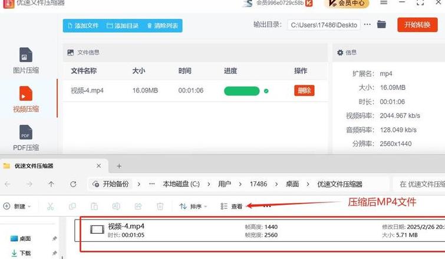Screen dimensions: 445x259
Task: Unpin 桌面 using its pin icon
Action: [54, 238]
